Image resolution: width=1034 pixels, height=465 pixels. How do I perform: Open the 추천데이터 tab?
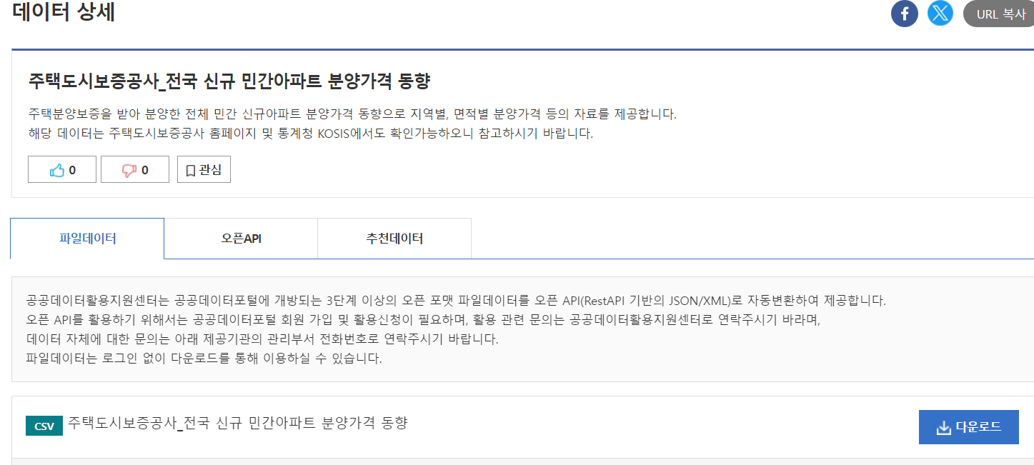click(394, 239)
